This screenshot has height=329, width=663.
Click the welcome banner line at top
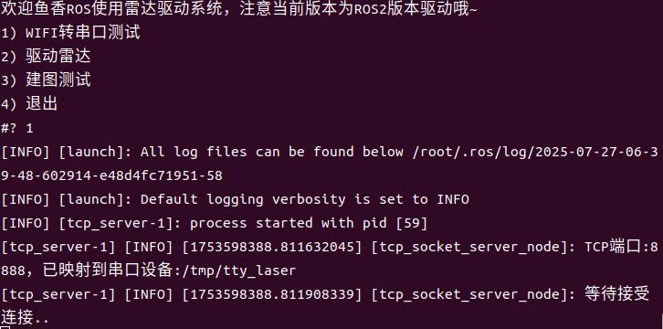tap(239, 8)
